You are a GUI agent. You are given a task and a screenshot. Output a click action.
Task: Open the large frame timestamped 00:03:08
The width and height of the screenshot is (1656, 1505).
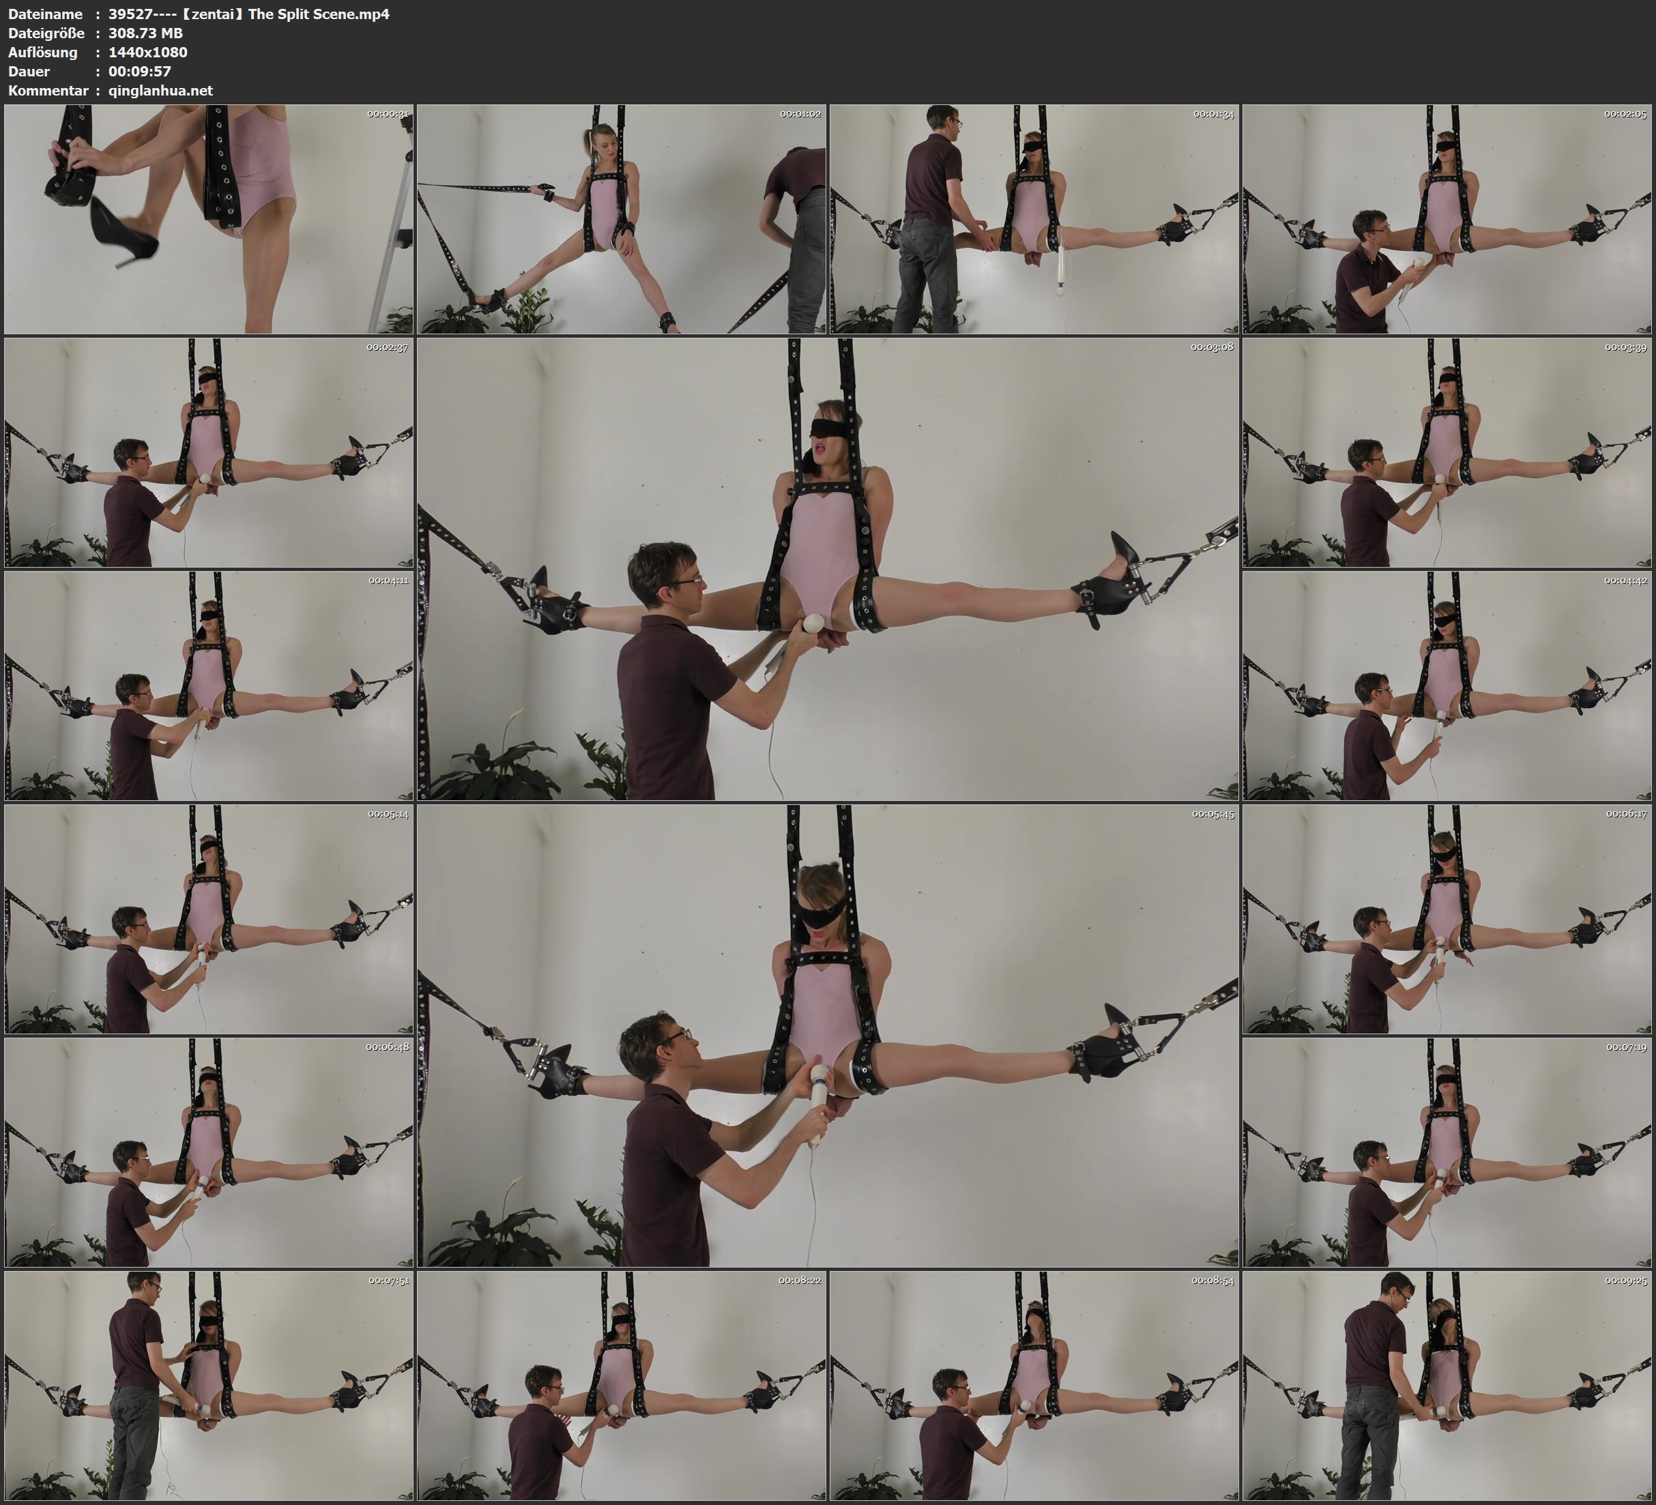coord(828,568)
